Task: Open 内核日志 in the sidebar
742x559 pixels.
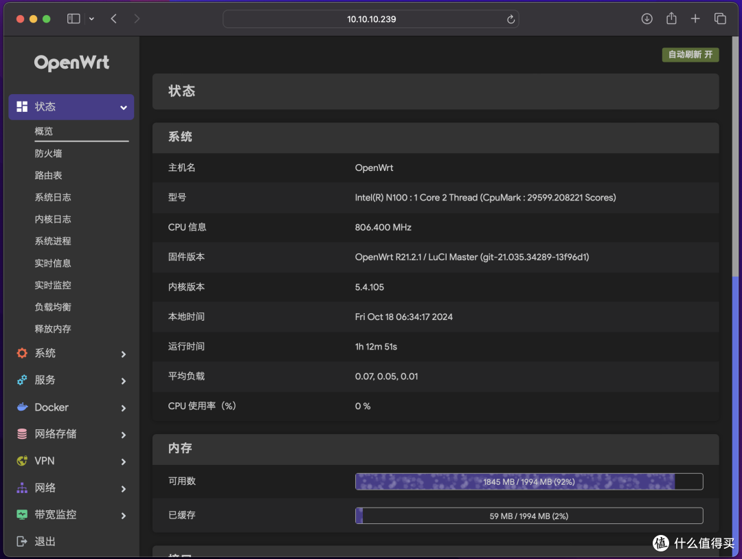Action: coord(52,219)
